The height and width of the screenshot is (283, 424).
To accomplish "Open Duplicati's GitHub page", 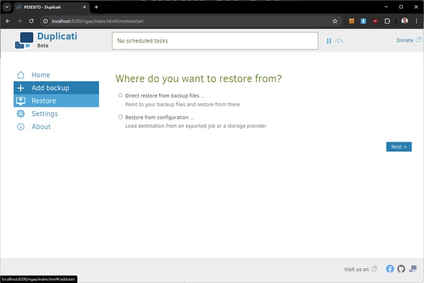I will coord(401,269).
